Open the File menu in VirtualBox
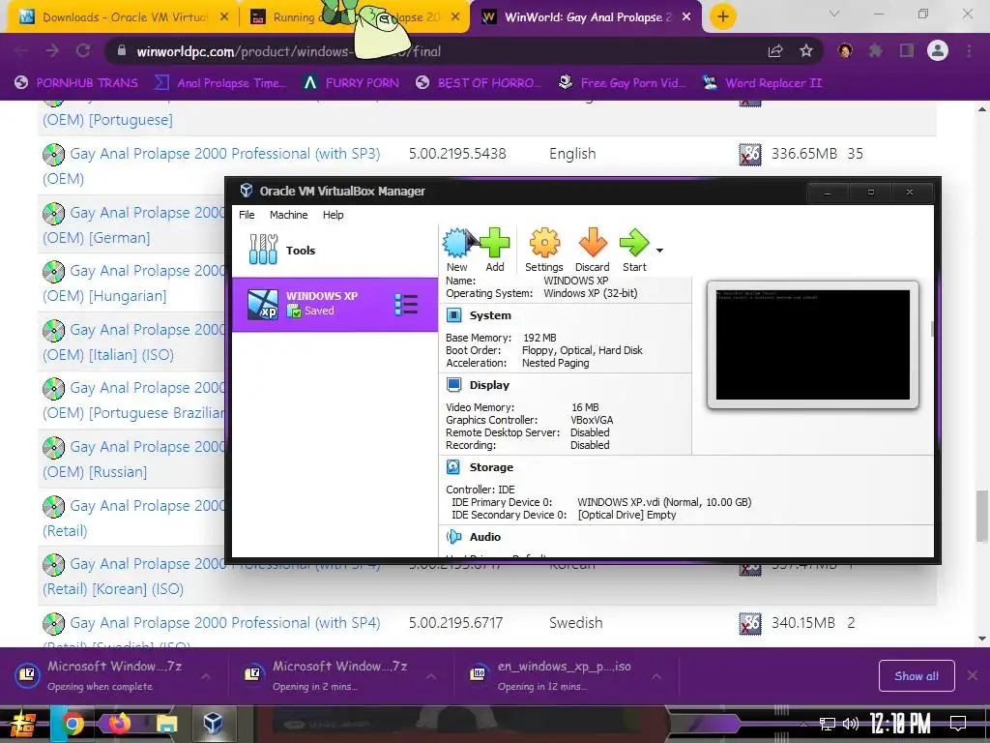Screen dimensions: 990x743 tap(247, 215)
